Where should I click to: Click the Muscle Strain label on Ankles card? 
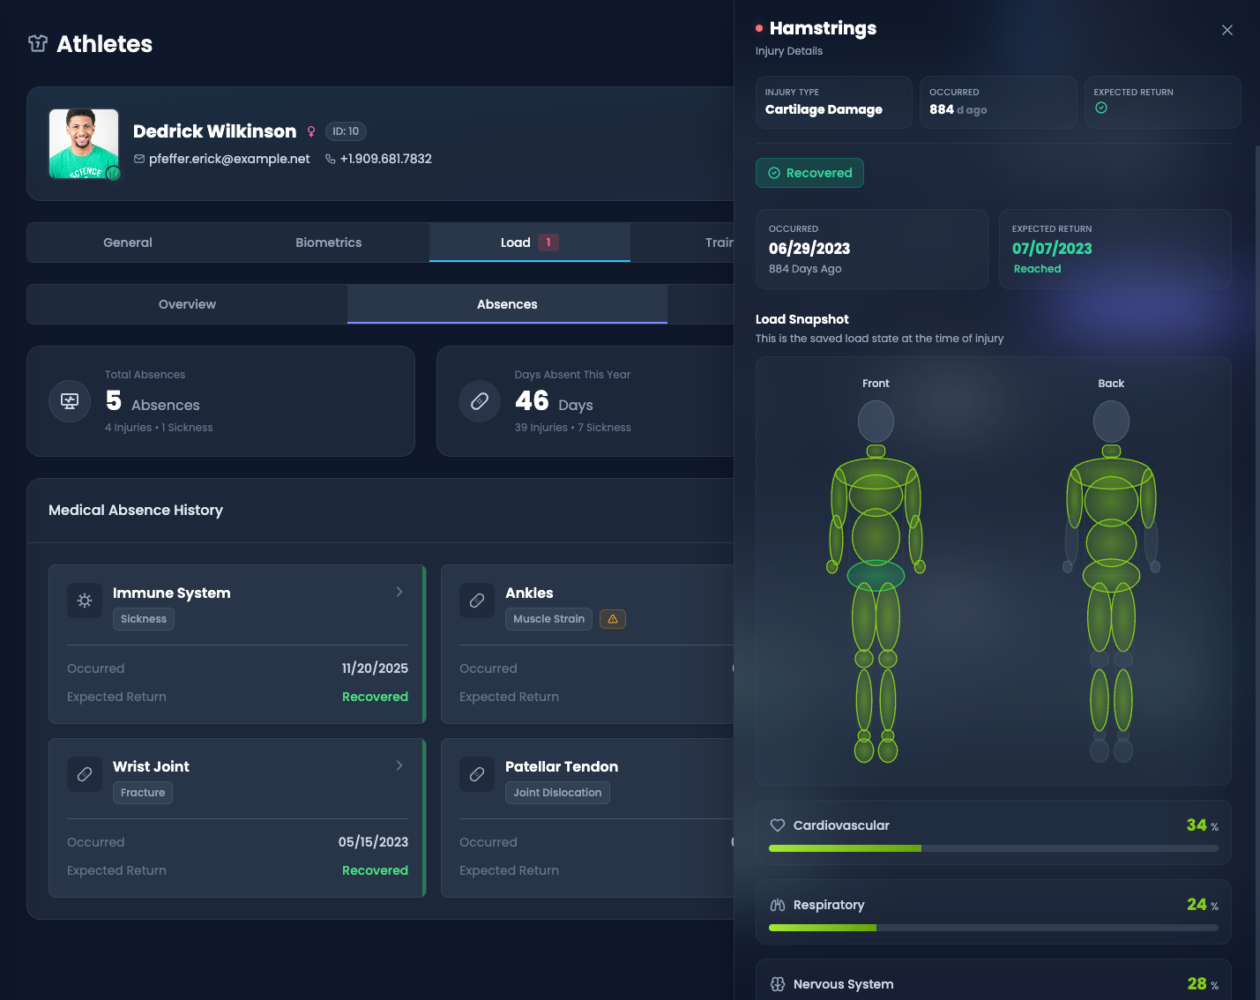click(548, 619)
